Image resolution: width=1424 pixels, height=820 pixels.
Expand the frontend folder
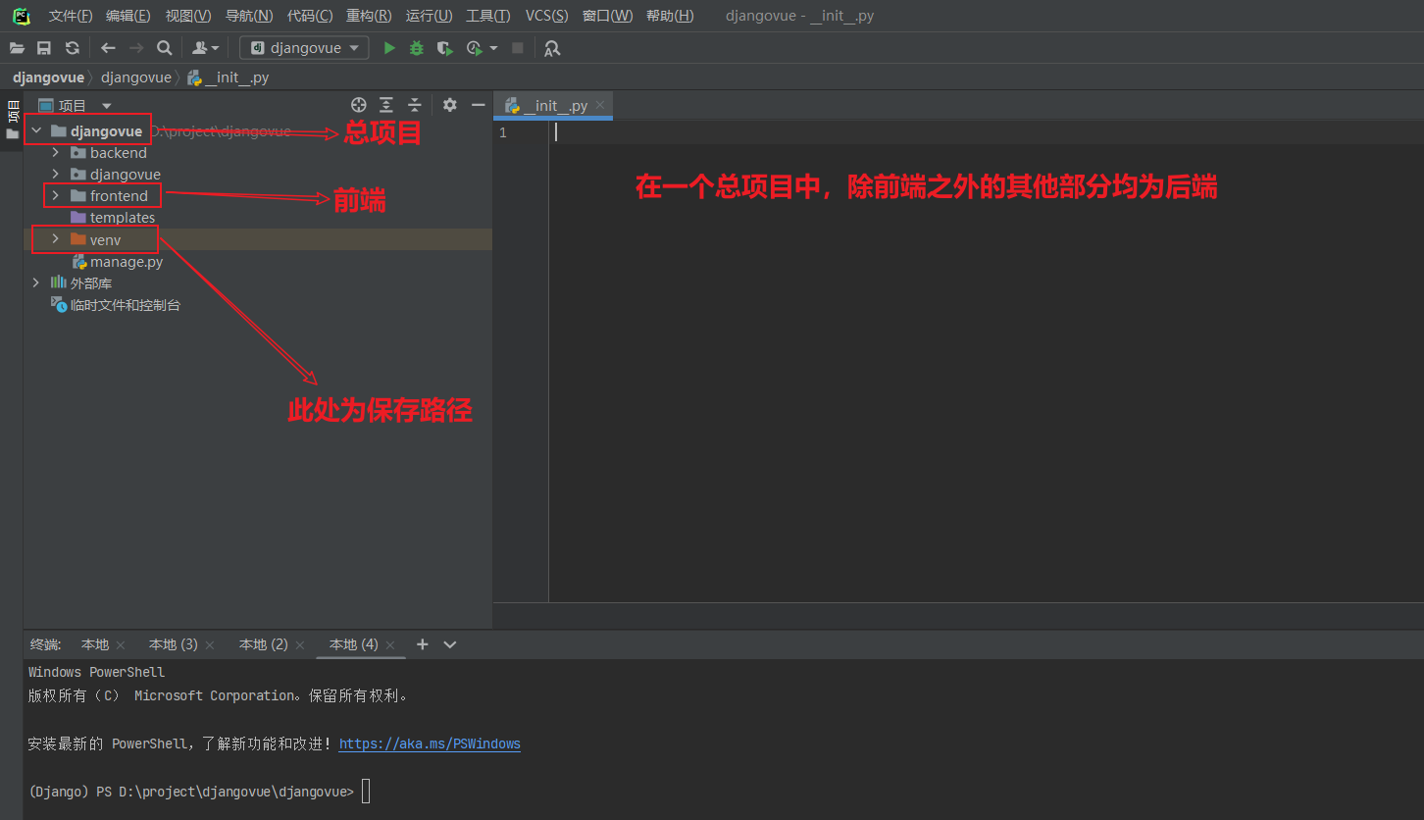[55, 195]
